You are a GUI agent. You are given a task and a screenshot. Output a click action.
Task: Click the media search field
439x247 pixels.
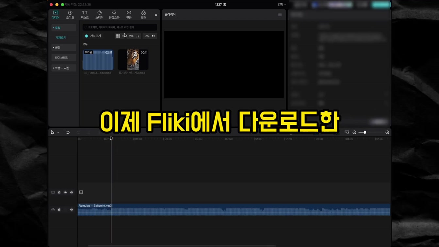click(x=120, y=27)
